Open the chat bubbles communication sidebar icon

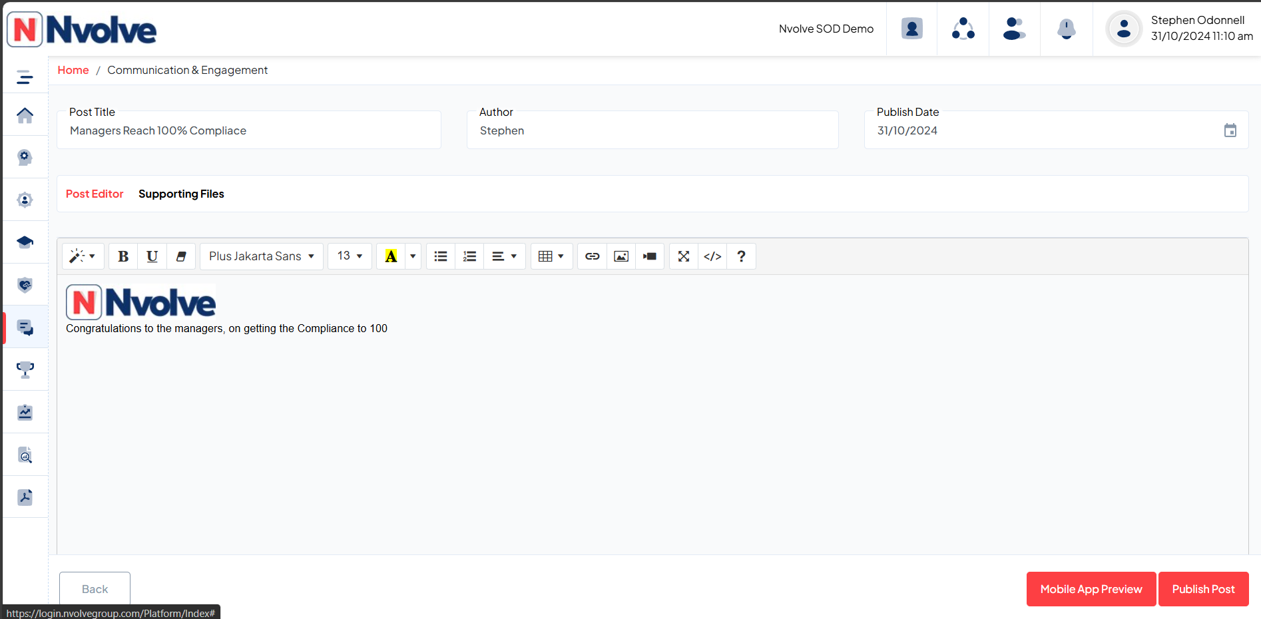[x=25, y=327]
